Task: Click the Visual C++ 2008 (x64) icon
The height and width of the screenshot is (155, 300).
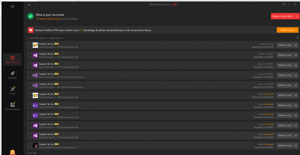Action: [35, 95]
